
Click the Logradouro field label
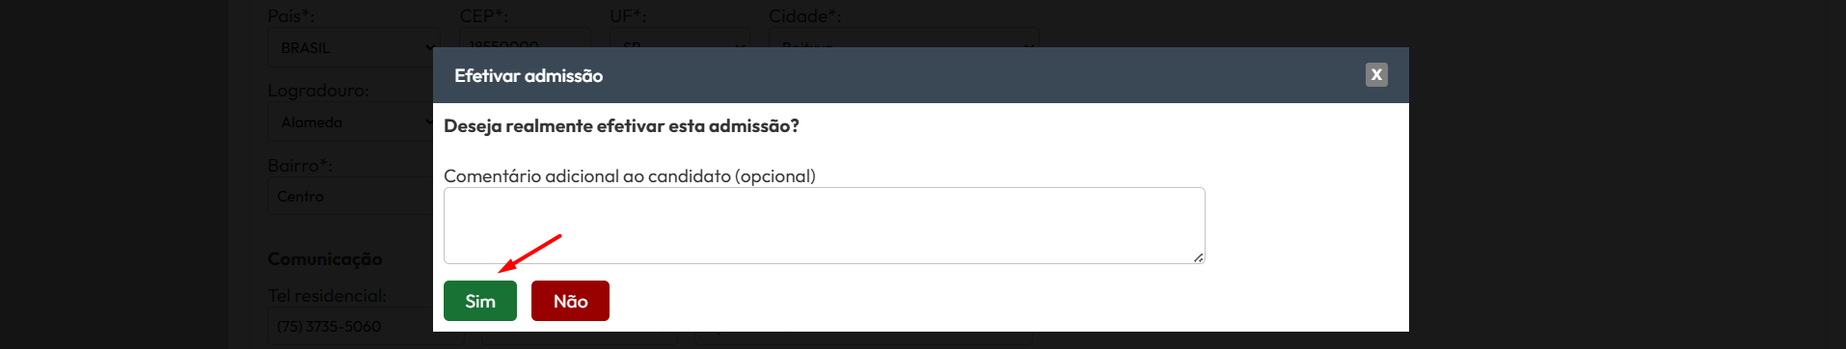click(318, 91)
